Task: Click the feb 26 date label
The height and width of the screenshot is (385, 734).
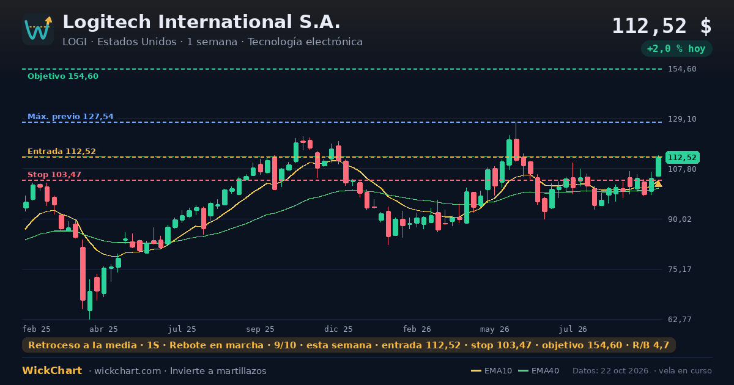Action: pyautogui.click(x=417, y=329)
